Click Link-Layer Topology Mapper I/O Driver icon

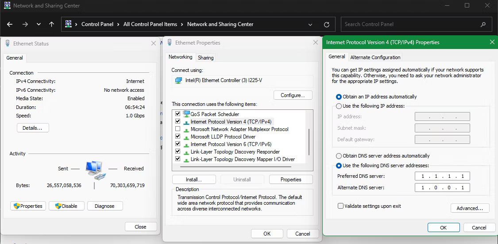[x=186, y=159]
